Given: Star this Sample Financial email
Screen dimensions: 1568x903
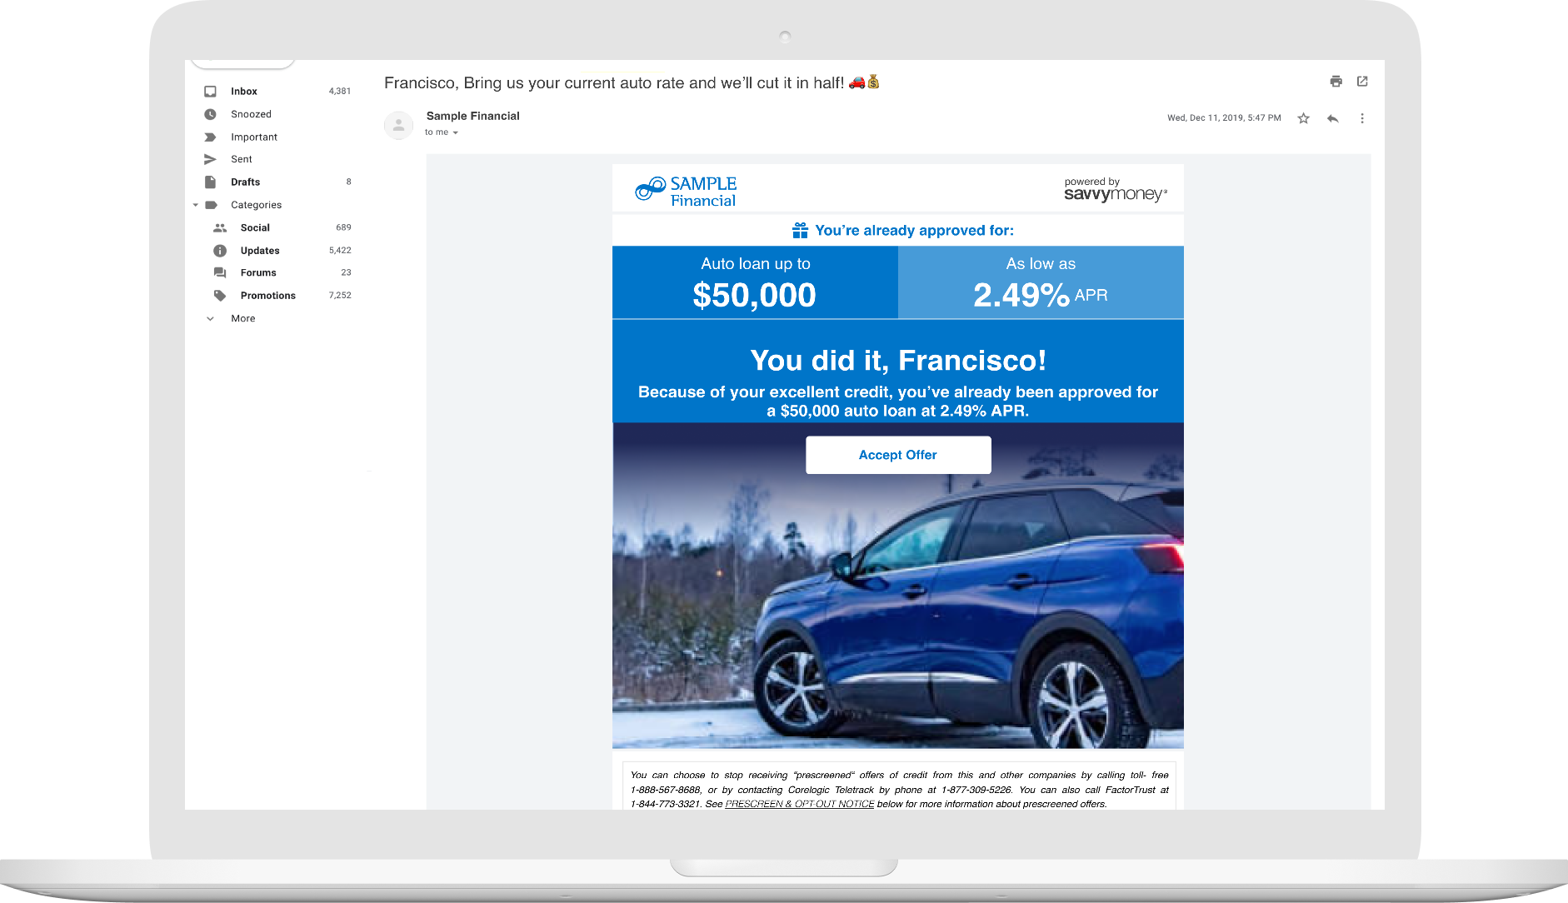Looking at the screenshot, I should pyautogui.click(x=1303, y=118).
